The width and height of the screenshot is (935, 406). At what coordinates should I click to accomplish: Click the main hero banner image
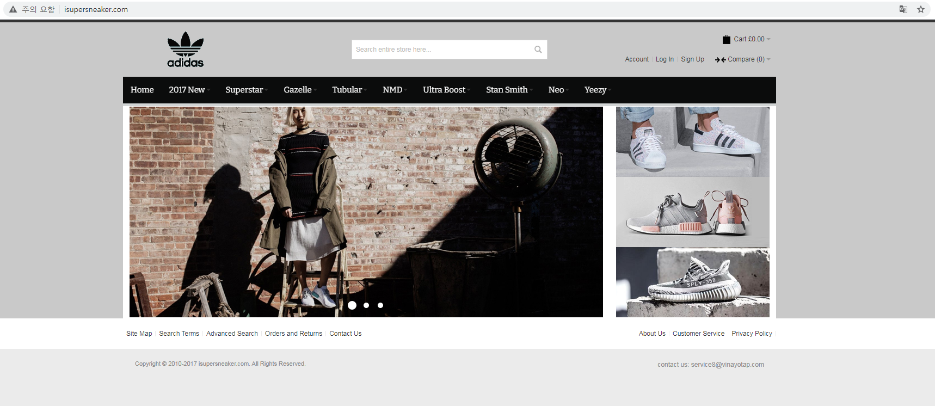click(x=366, y=212)
